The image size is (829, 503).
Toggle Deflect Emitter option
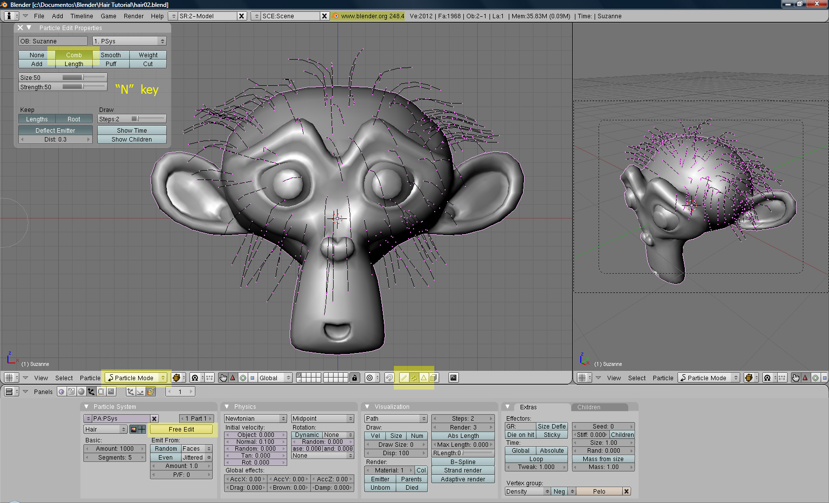[55, 131]
